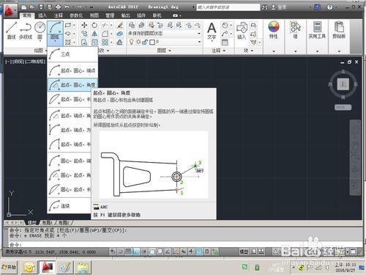Click the Help question-mark icon
The image size is (366, 275).
[329, 7]
